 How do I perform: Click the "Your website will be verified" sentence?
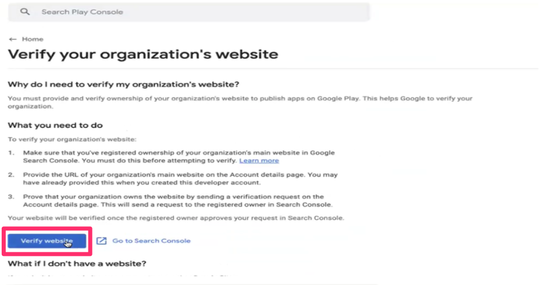176,218
